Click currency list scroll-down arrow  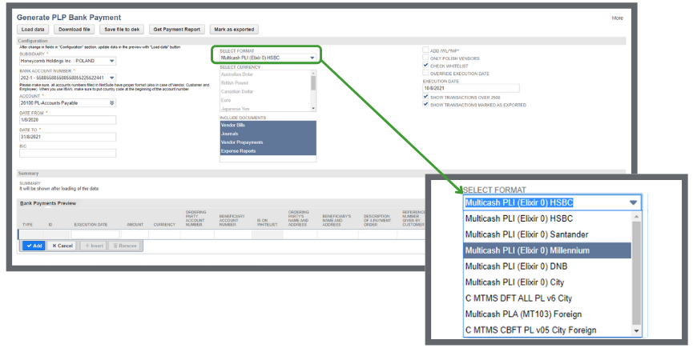313,108
